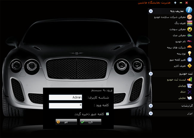Viewport: 194px width, 138px height.
Task: Close the app with the red X icon
Action: (187, 3)
